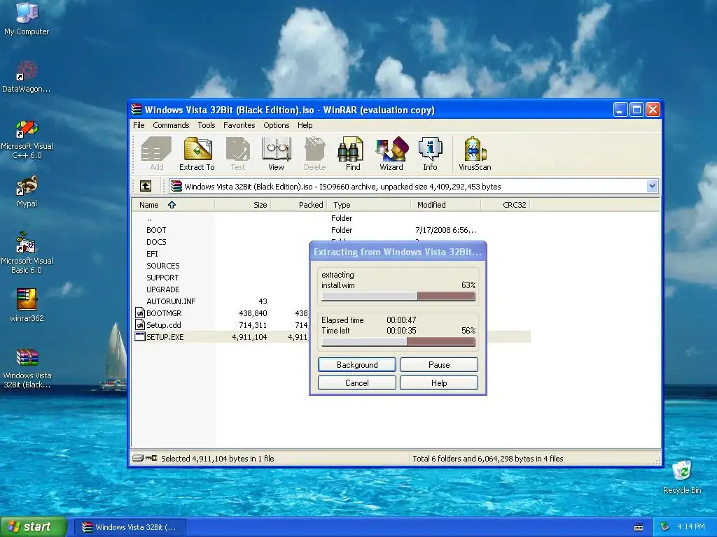
Task: Select the SUPPORT folder row
Action: point(162,277)
